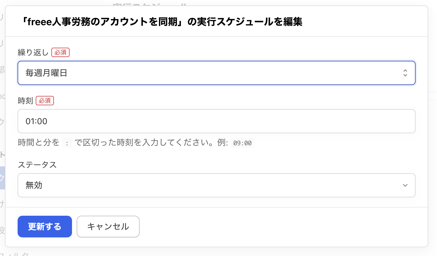Click the ステータス field label

pyautogui.click(x=37, y=165)
